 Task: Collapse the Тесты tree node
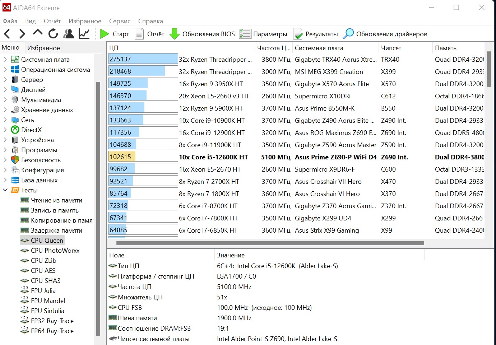pyautogui.click(x=5, y=190)
